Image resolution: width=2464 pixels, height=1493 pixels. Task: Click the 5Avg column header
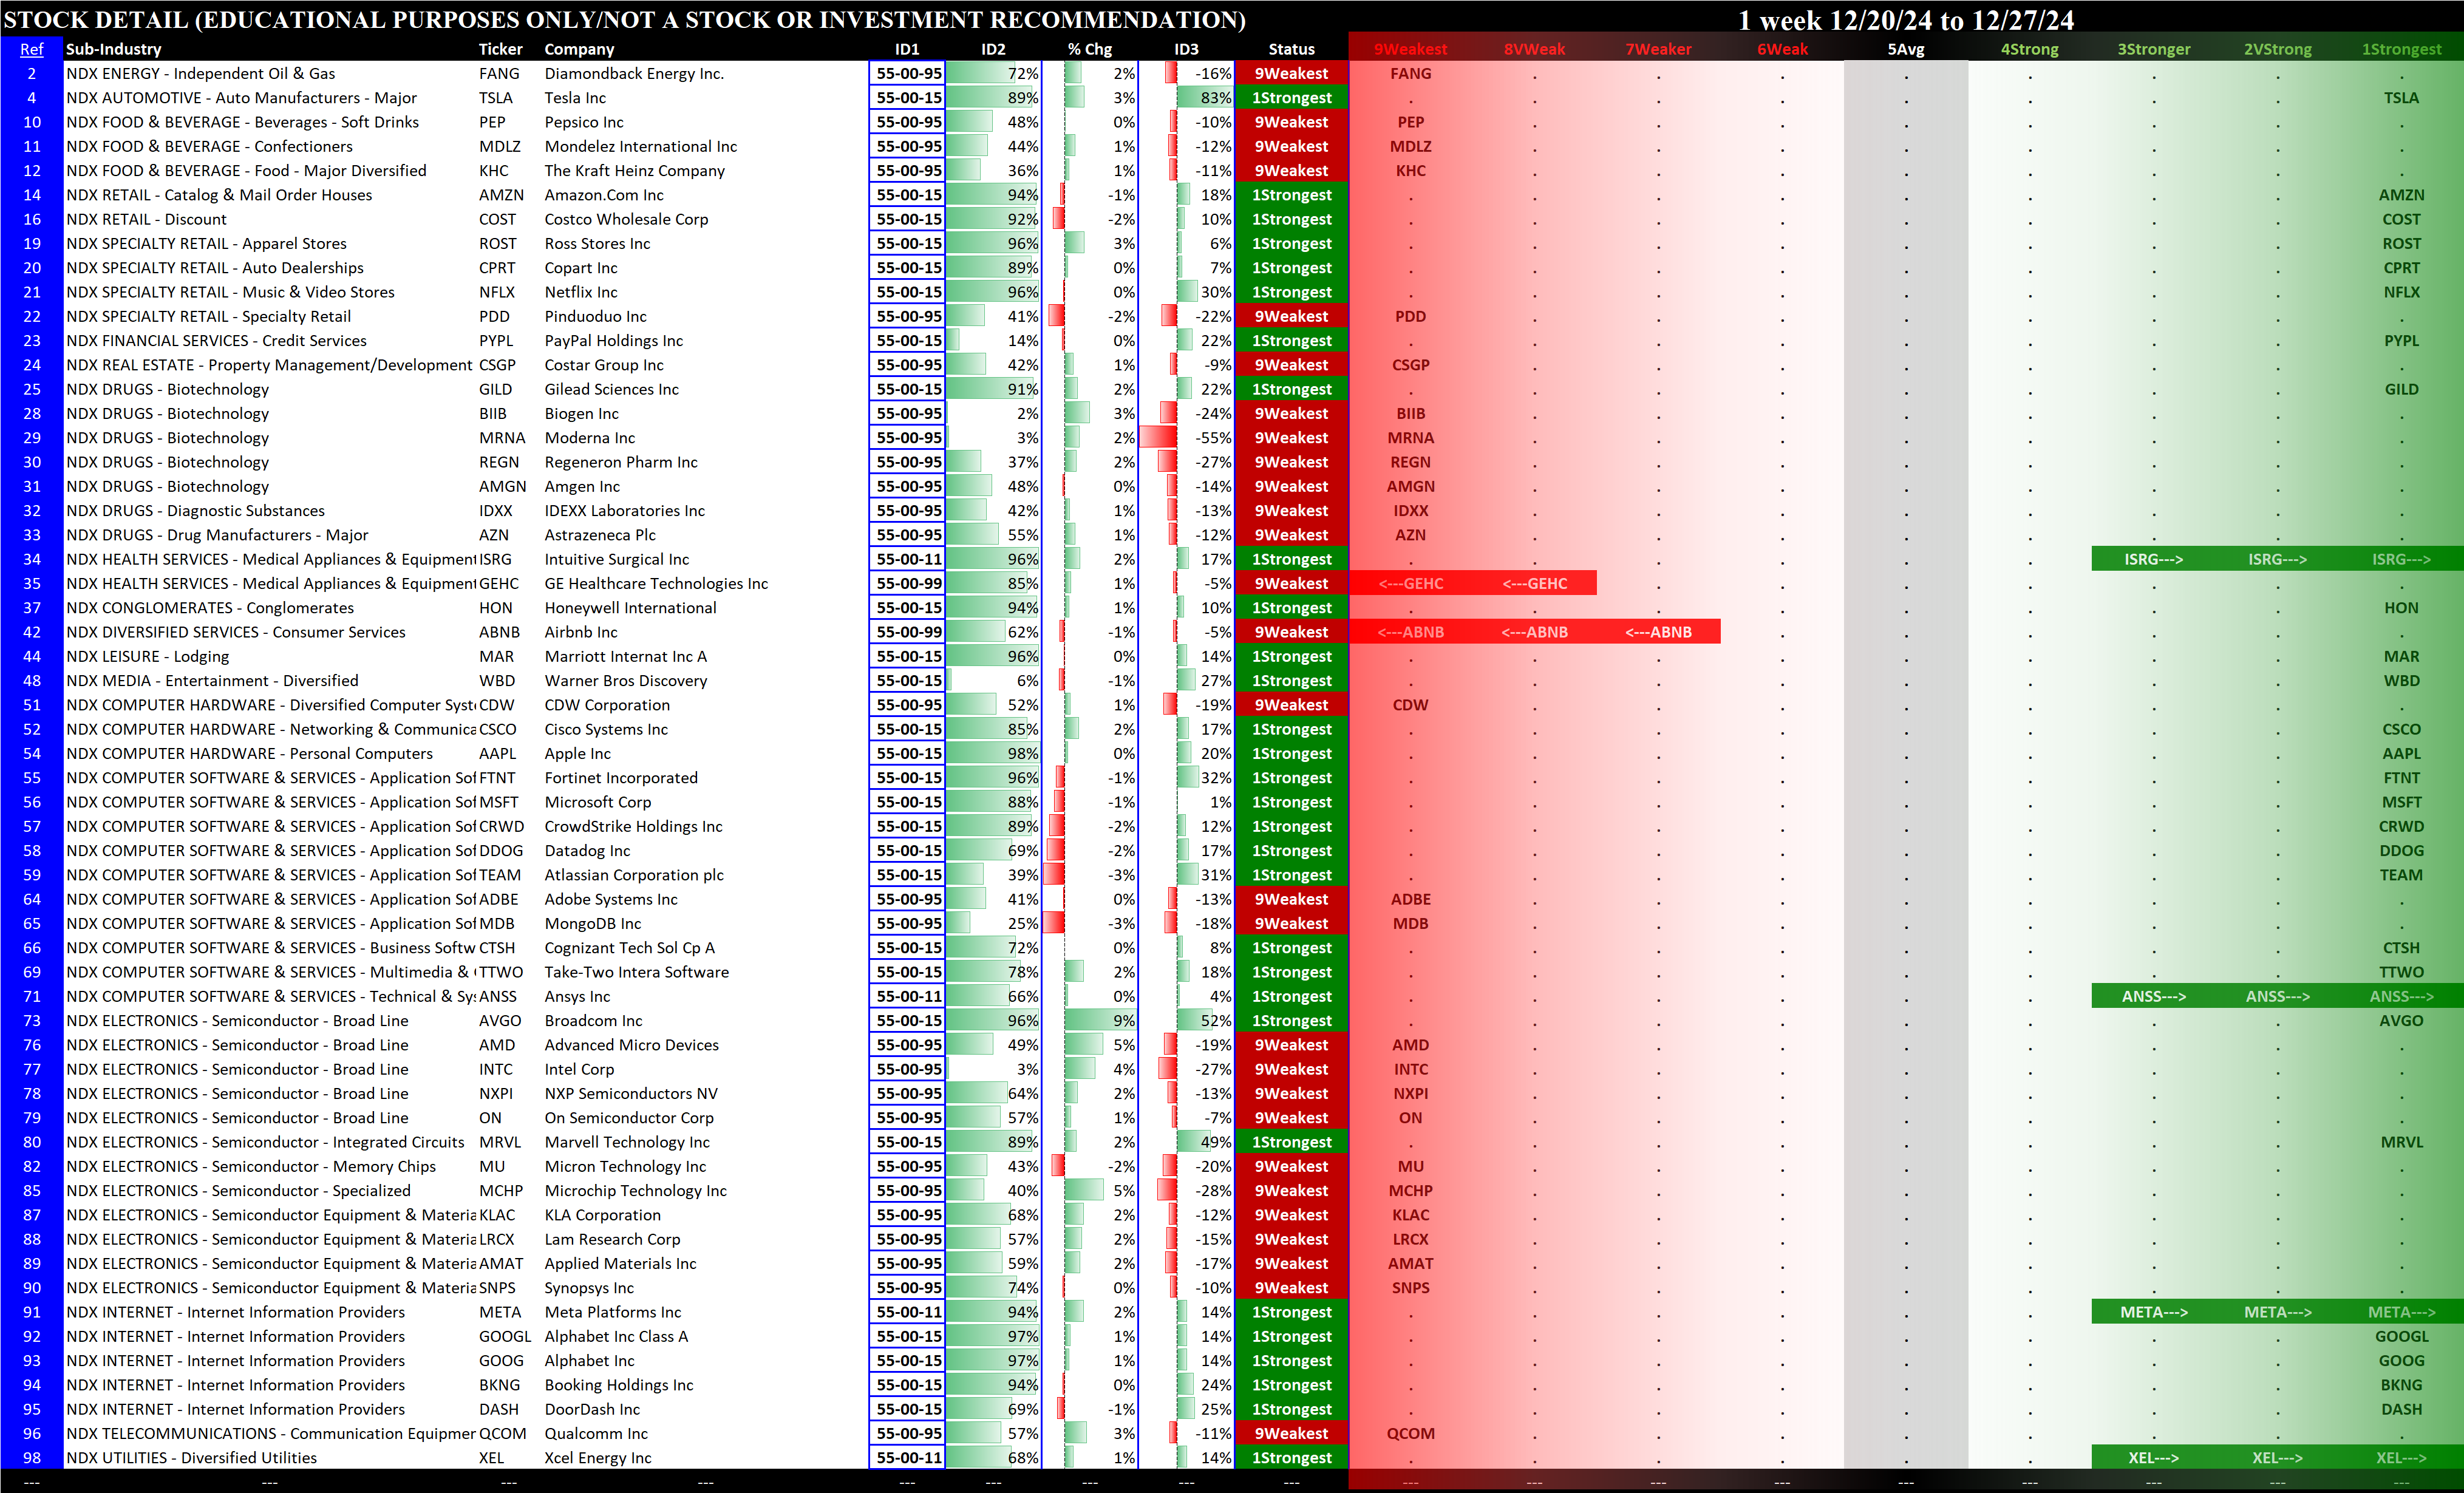pos(1905,49)
